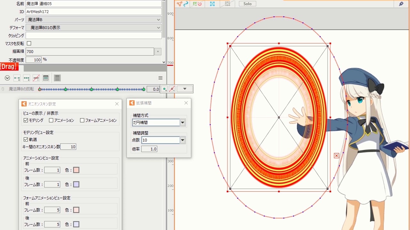Image resolution: width=410 pixels, height=230 pixels.
Task: Click animation view 前 フレーム数 field
Action: pyautogui.click(x=52, y=170)
